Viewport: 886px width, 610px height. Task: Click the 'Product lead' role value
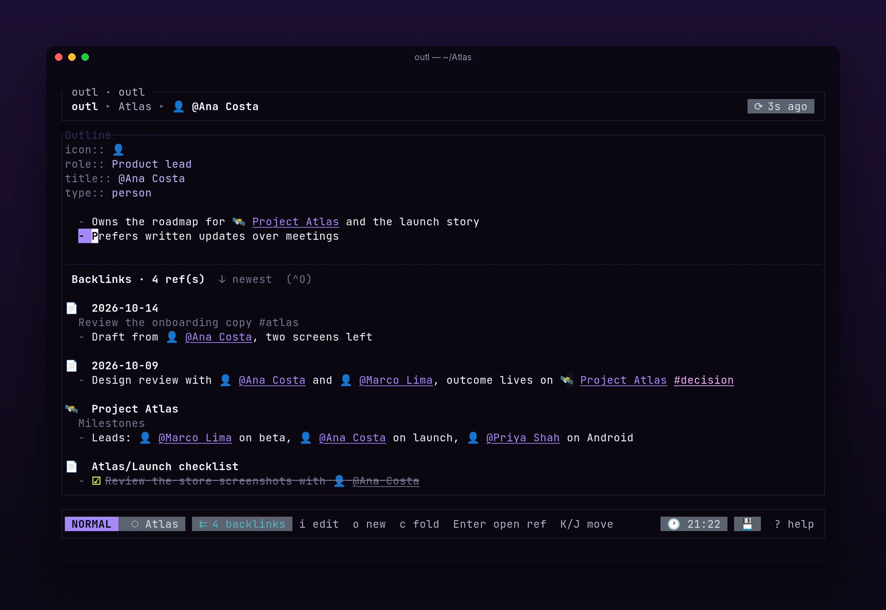pyautogui.click(x=152, y=164)
